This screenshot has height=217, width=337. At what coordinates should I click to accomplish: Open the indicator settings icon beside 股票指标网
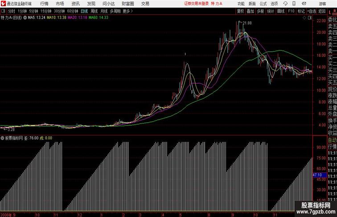(2, 138)
